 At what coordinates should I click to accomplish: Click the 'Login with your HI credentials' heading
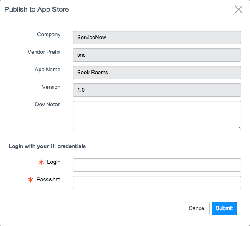[47, 146]
